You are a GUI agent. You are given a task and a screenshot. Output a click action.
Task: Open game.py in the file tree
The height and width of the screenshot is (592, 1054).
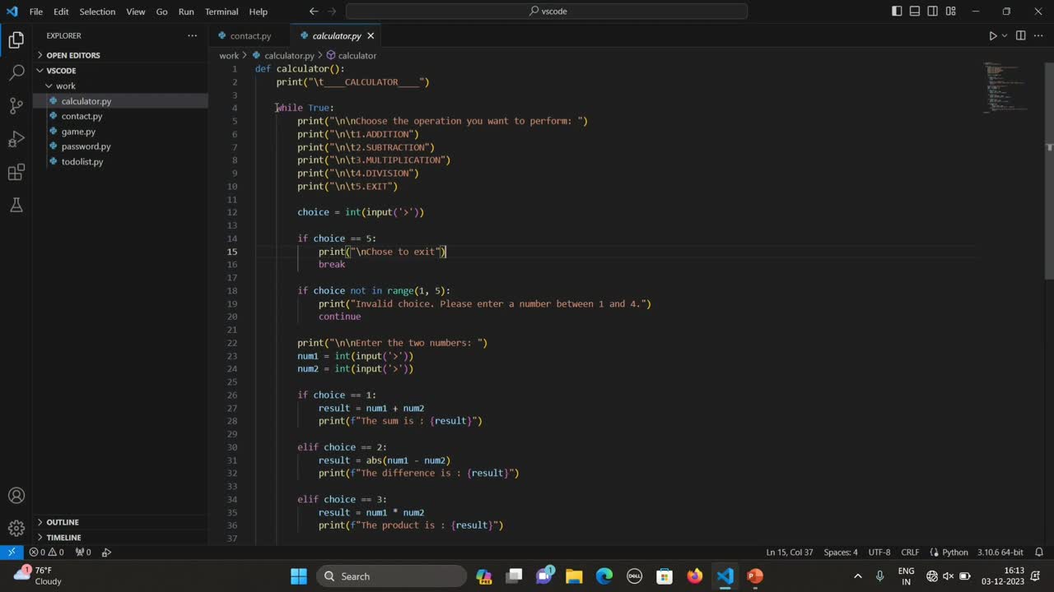[x=120, y=132]
